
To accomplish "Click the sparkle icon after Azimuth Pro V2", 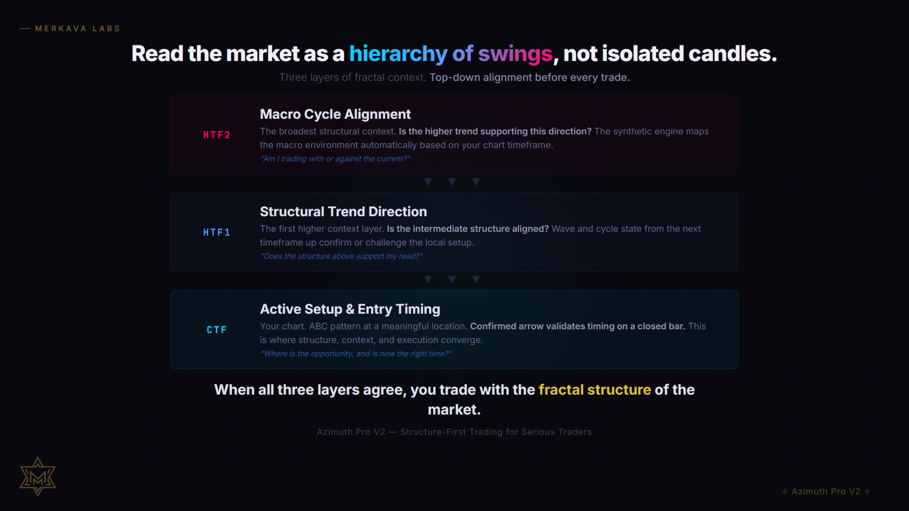I will [867, 492].
